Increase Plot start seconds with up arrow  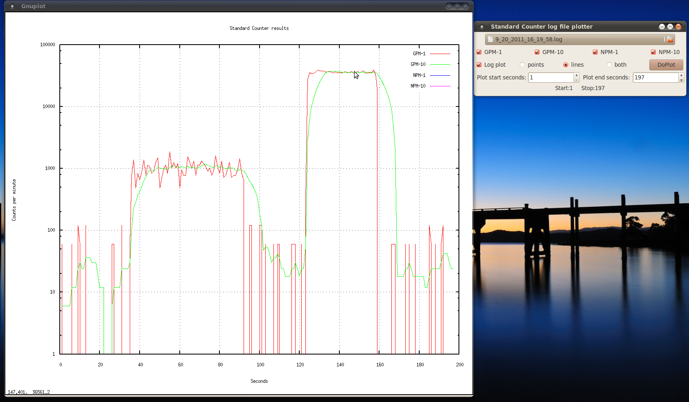[x=576, y=75]
